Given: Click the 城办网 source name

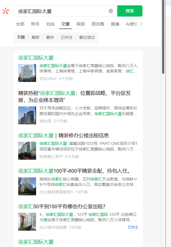Looking at the screenshot, I should [x=45, y=121].
